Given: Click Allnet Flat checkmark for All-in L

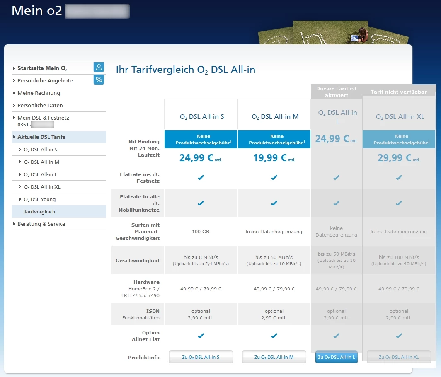Looking at the screenshot, I should (x=337, y=336).
